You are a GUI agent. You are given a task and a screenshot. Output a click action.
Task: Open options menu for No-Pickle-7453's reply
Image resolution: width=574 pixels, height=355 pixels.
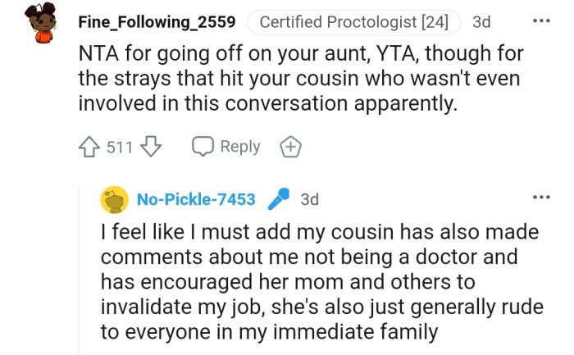pyautogui.click(x=541, y=198)
